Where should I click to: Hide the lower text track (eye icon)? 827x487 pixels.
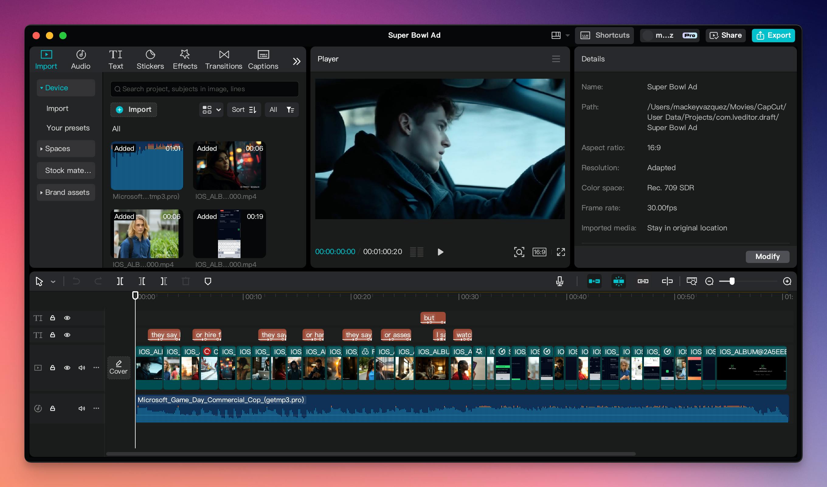(67, 335)
